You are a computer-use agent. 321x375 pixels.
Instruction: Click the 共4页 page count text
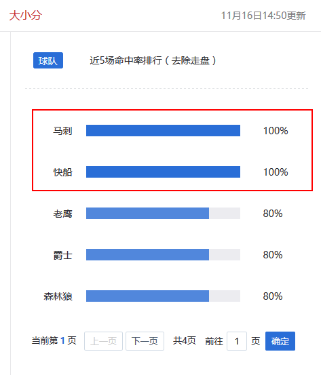(185, 340)
